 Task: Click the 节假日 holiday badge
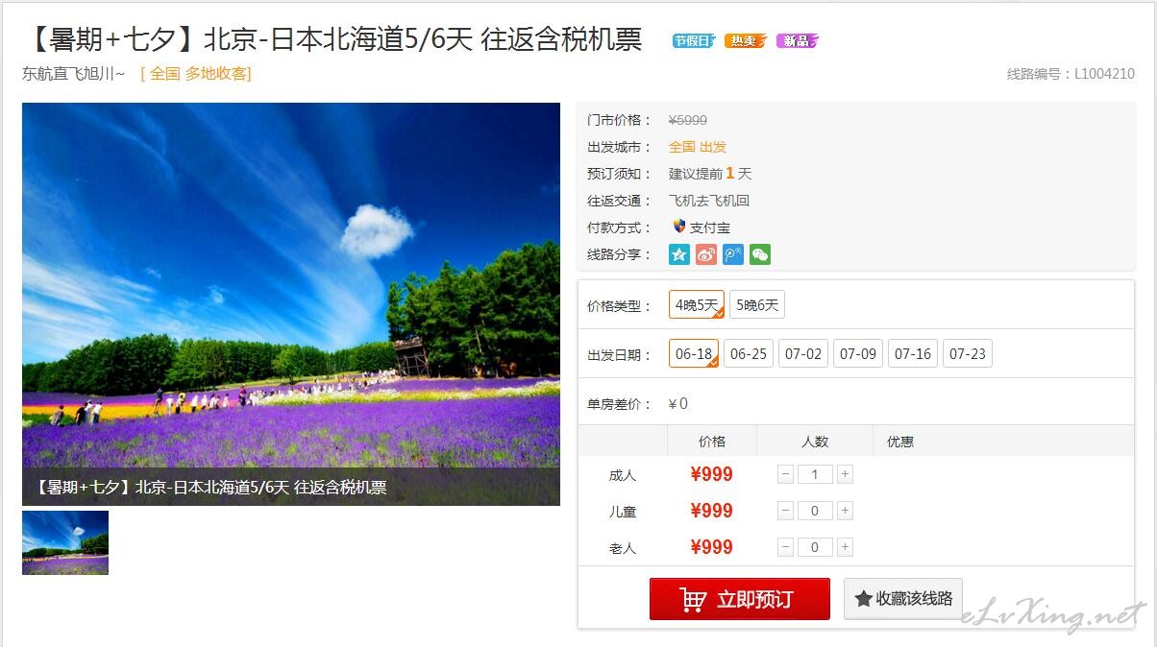pyautogui.click(x=694, y=40)
